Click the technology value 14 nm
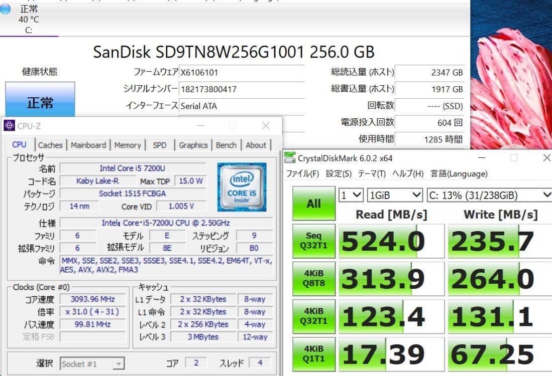Viewport: 552px width, 376px height. (79, 206)
